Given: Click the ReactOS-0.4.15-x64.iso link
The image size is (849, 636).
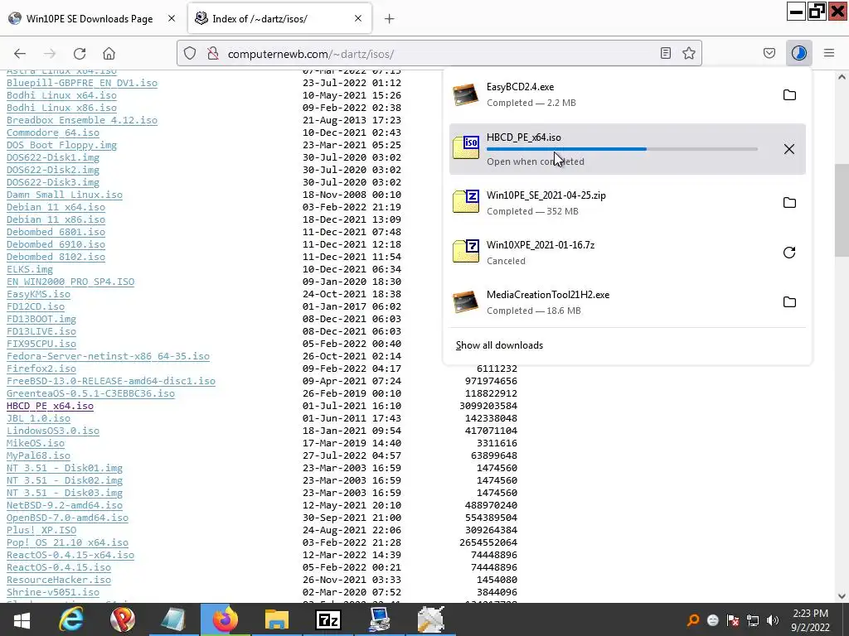Looking at the screenshot, I should (70, 556).
